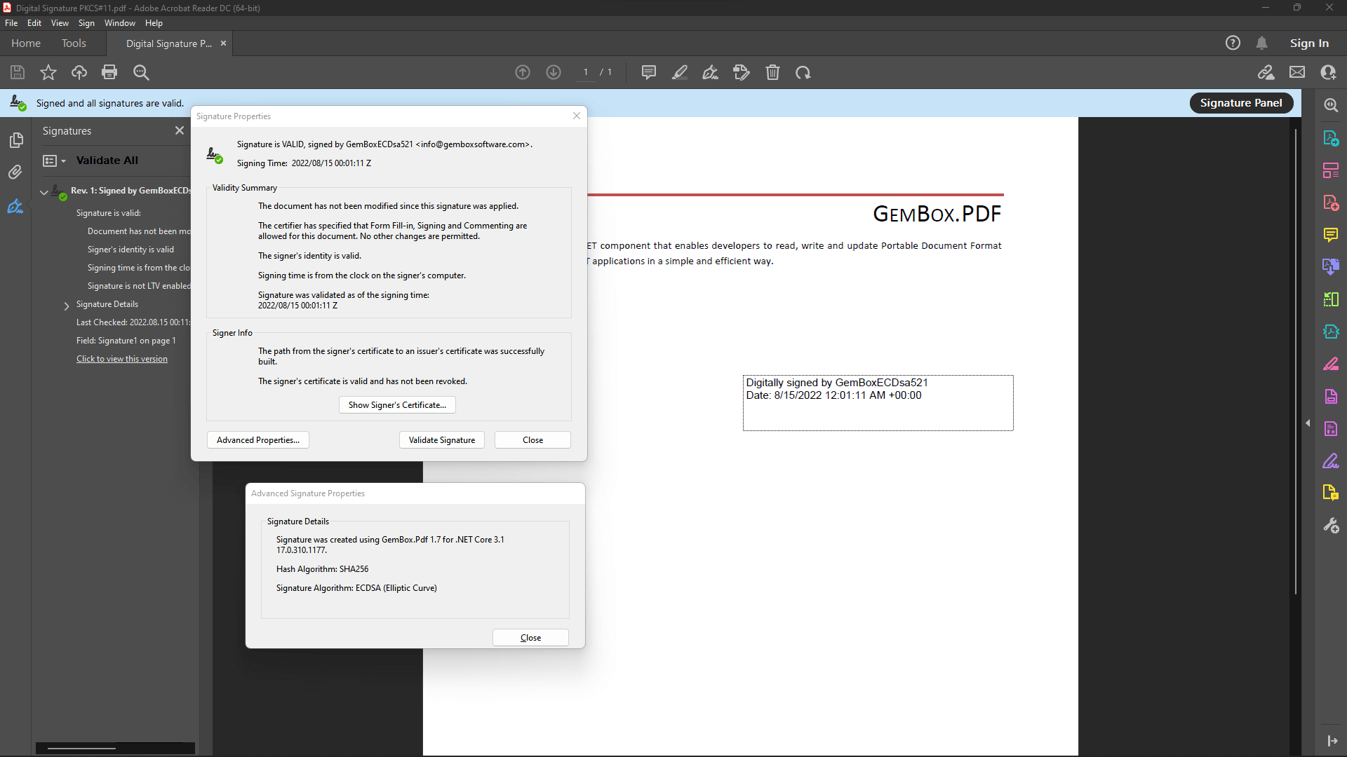Screen dimensions: 1347x757
Task: Click the Print document icon
Action: pyautogui.click(x=109, y=72)
